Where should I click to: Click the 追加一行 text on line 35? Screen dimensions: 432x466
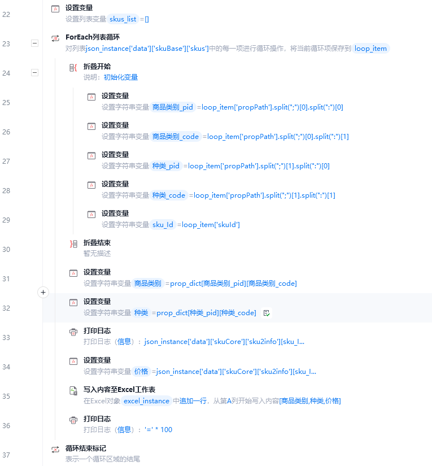[x=193, y=401]
